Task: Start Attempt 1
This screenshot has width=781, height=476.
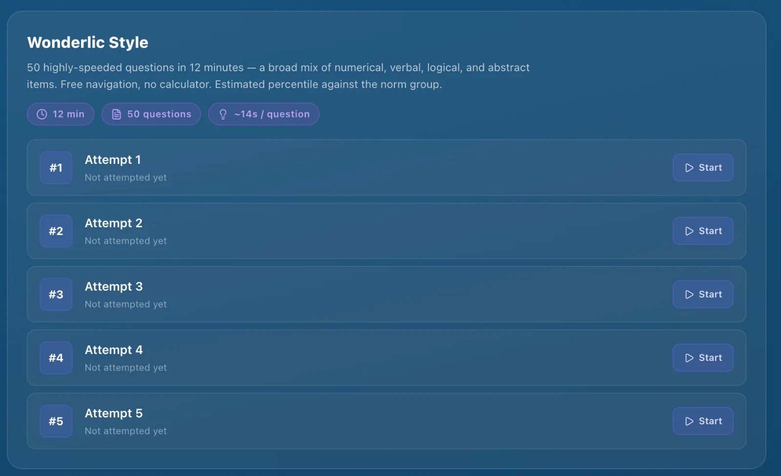Action: (x=703, y=168)
